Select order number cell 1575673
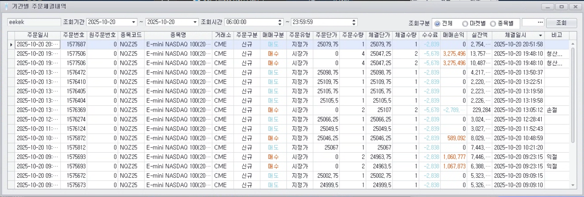The height and width of the screenshot is (197, 584). [x=74, y=185]
